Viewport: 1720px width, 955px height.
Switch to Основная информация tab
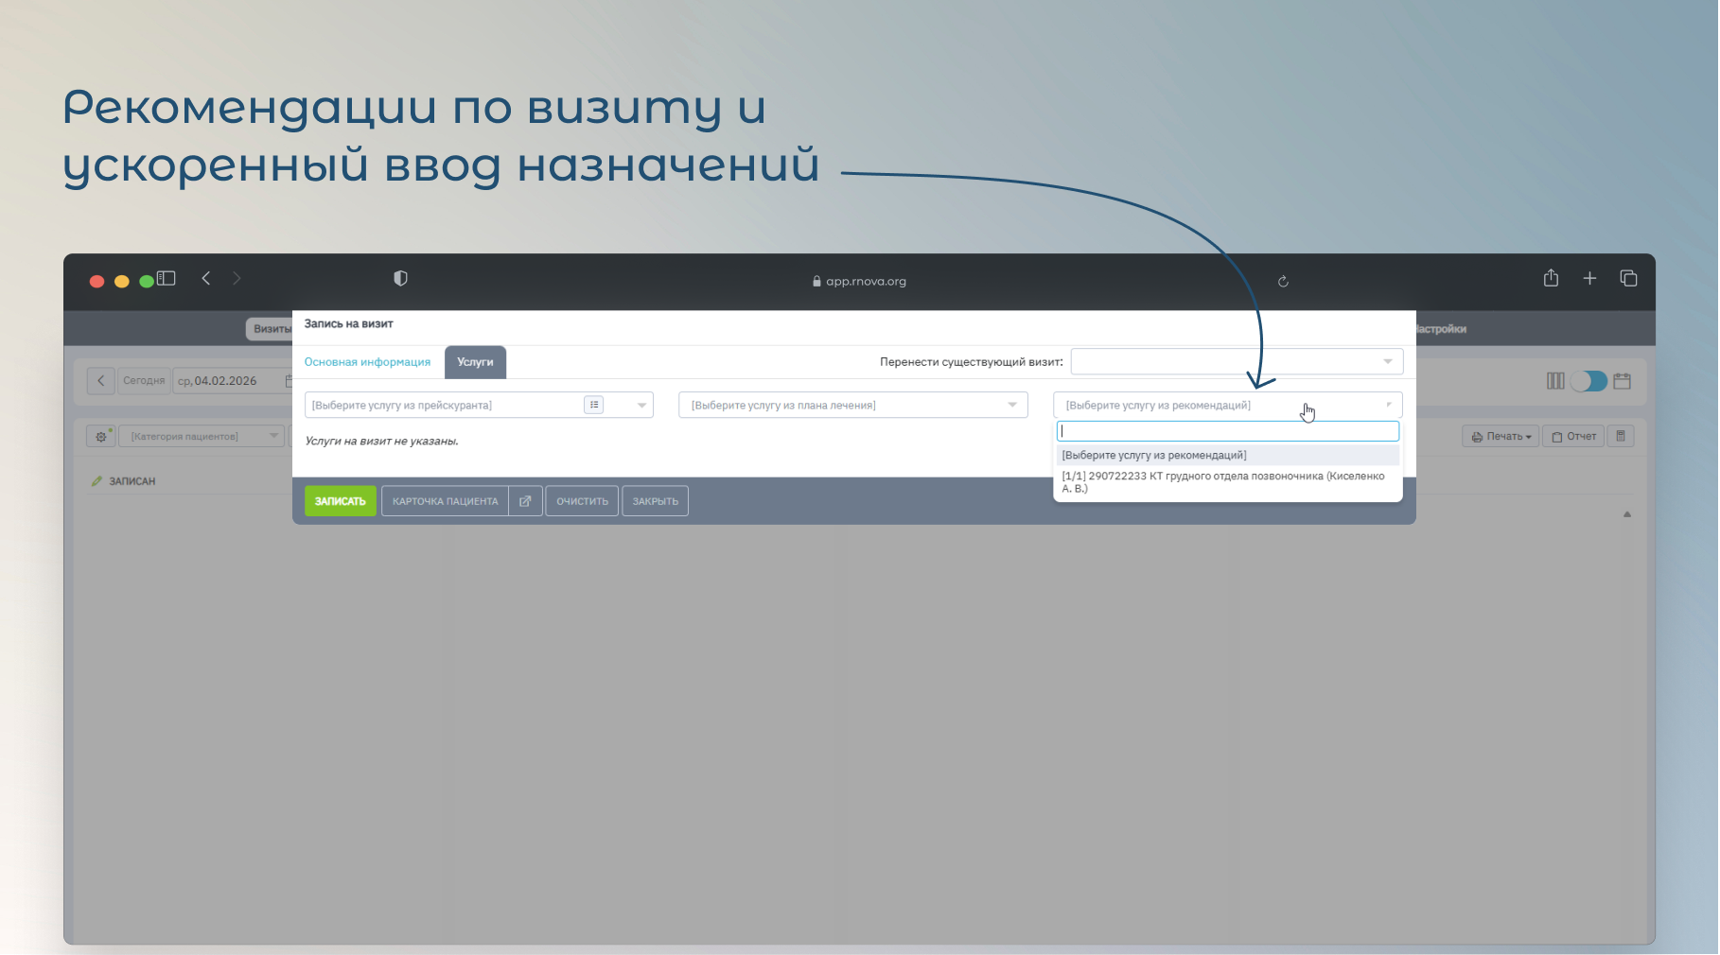click(367, 362)
